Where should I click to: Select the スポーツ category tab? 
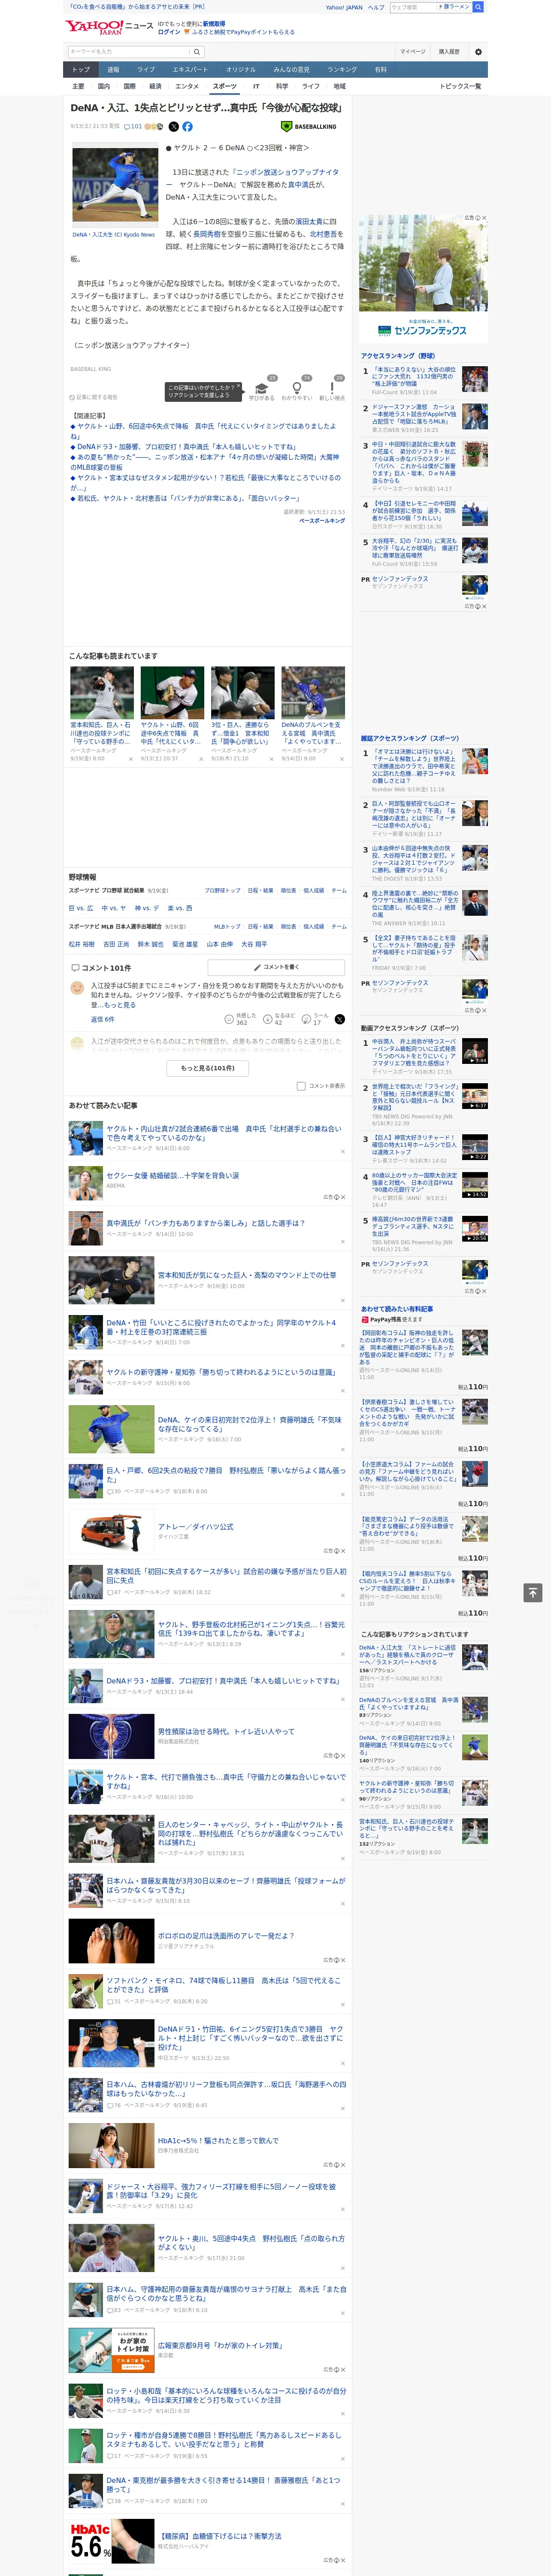225,87
